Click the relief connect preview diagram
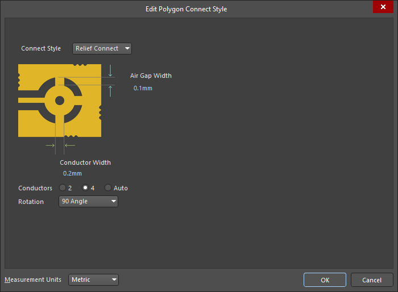 click(x=60, y=101)
